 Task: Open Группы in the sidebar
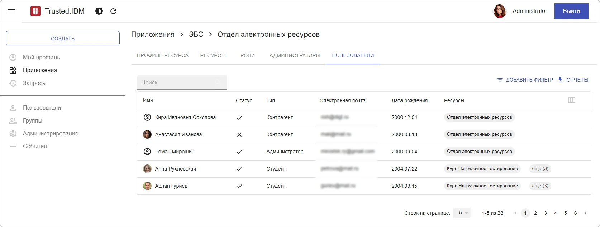tap(32, 121)
